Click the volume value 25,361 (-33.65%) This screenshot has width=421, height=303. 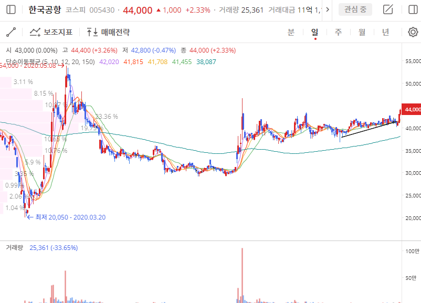[54, 247]
